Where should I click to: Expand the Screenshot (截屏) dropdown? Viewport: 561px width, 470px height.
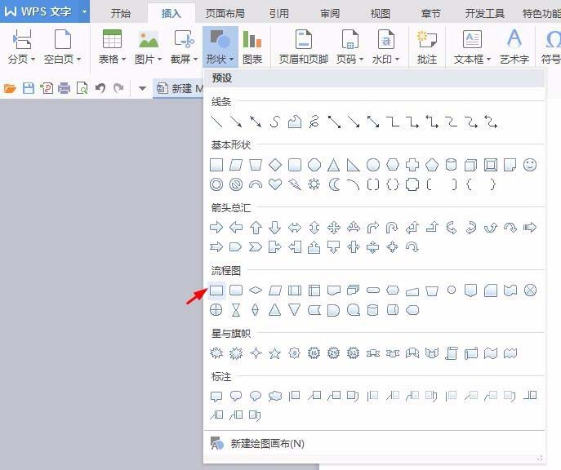tap(184, 47)
